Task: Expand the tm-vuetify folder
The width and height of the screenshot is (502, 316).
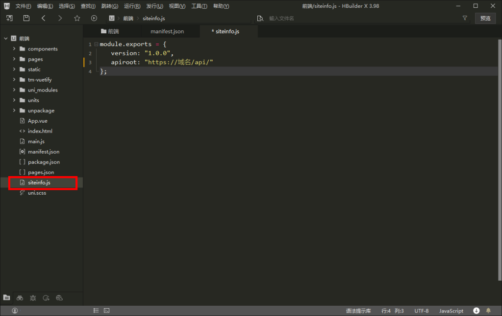Action: [14, 79]
